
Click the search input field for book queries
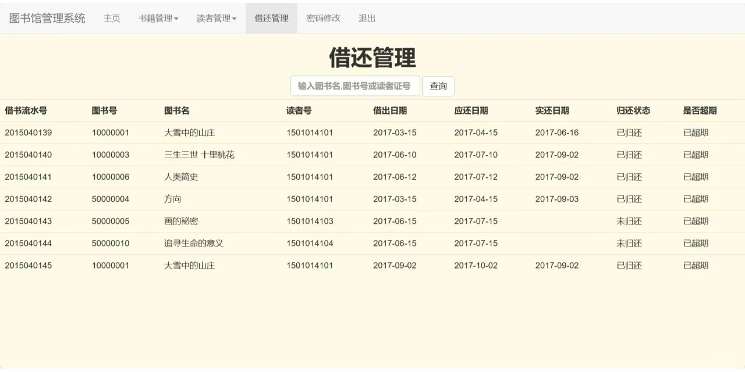click(354, 85)
